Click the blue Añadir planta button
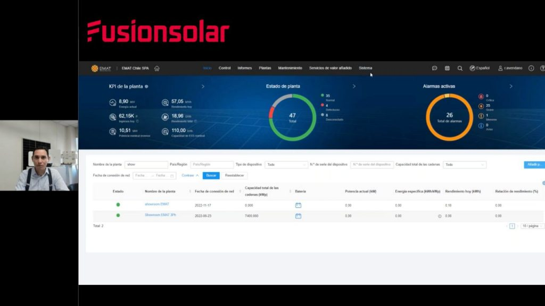 tap(534, 165)
